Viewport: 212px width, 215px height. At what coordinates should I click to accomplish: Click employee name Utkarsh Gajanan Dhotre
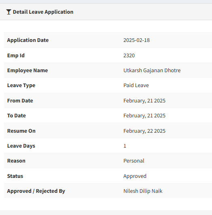point(152,70)
